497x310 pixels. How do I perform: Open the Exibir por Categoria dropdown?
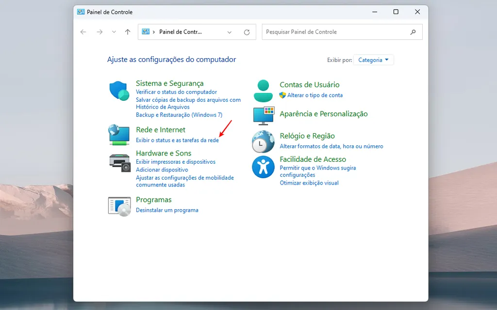click(x=373, y=60)
